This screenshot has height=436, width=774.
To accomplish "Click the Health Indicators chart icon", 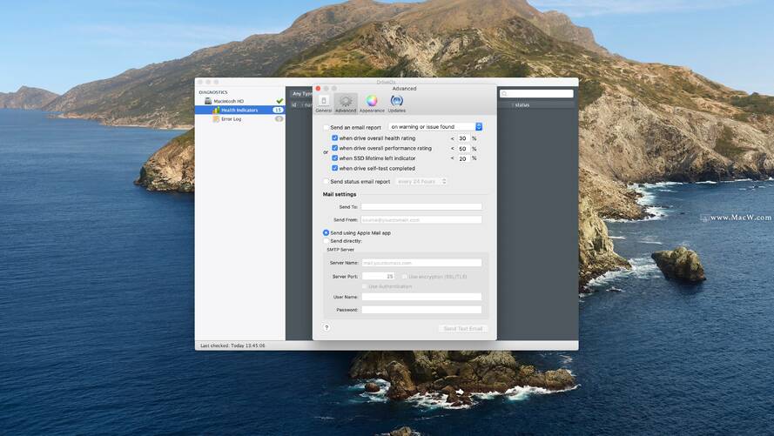I will click(215, 111).
